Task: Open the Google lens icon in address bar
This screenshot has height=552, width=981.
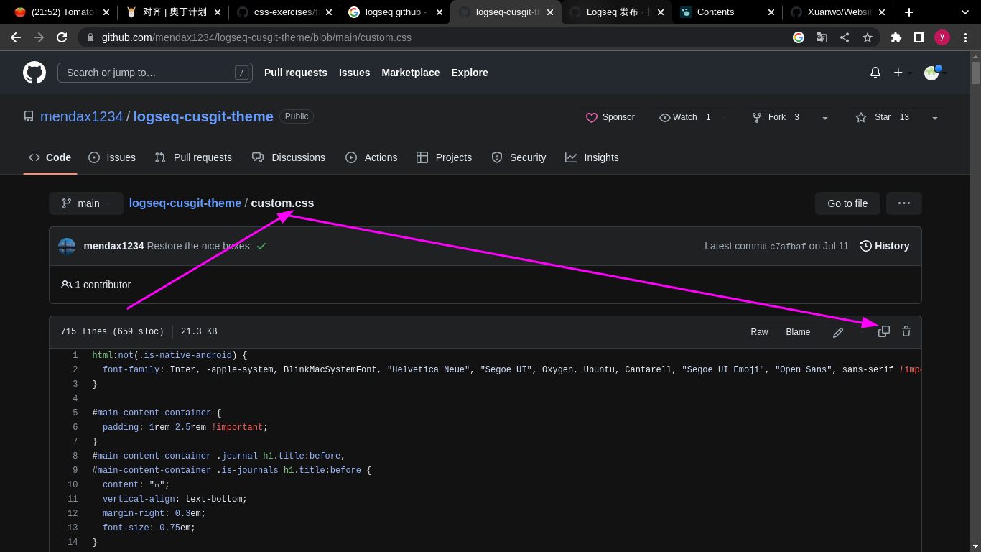Action: click(x=799, y=37)
